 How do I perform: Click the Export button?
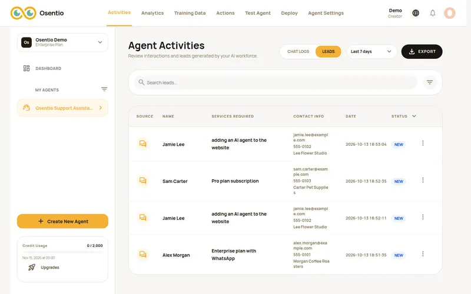coord(422,52)
